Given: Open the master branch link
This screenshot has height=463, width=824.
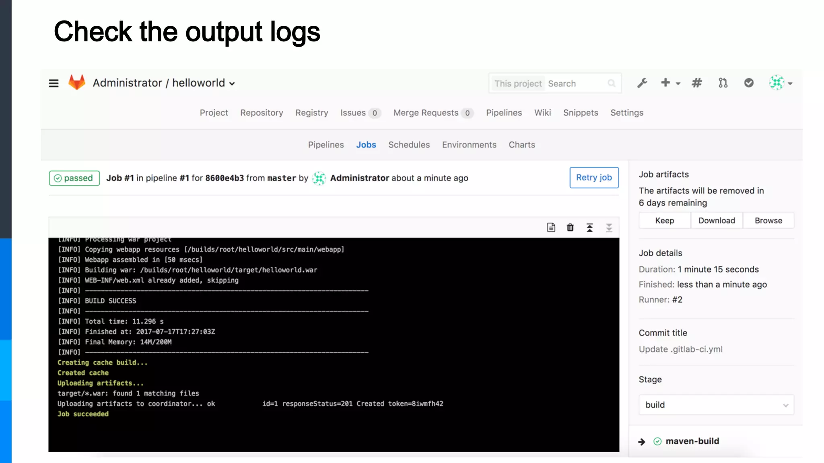Looking at the screenshot, I should pyautogui.click(x=282, y=178).
